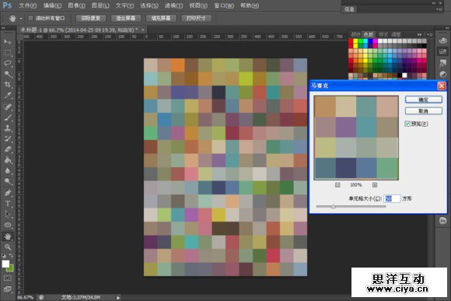Select the Eraser tool
Viewport: 451px width, 301px height.
(8, 149)
